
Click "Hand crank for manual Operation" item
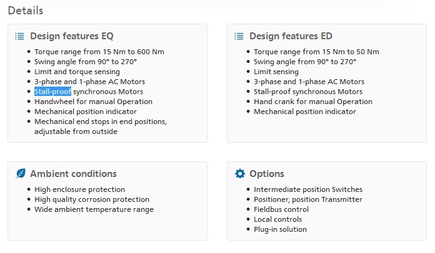pyautogui.click(x=313, y=102)
